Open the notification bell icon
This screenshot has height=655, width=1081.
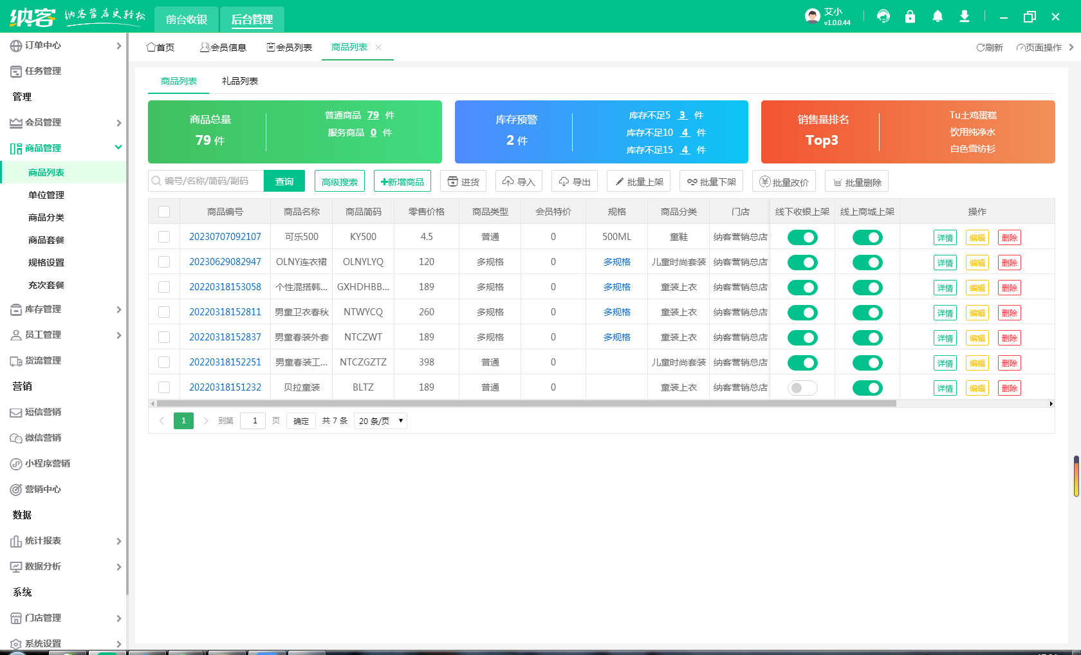(938, 17)
